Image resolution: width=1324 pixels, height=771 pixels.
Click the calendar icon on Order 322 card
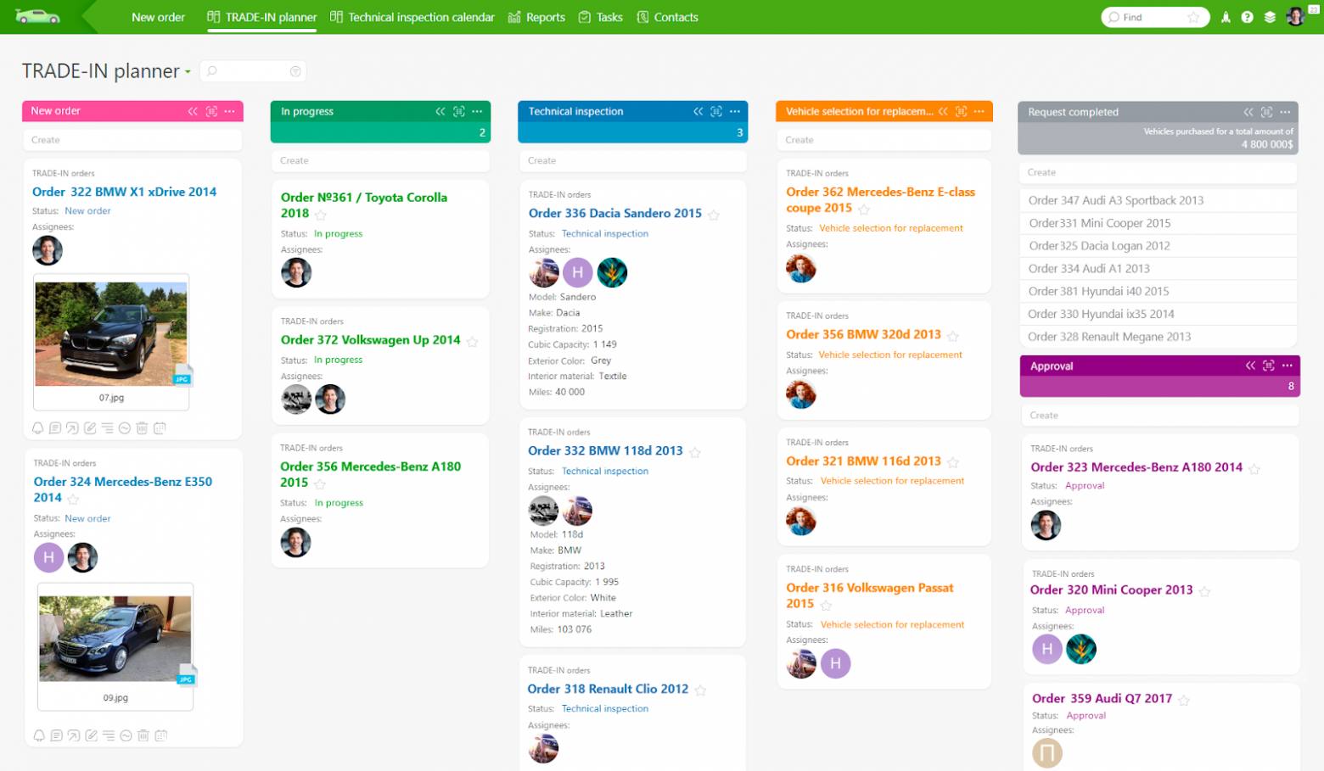[160, 428]
